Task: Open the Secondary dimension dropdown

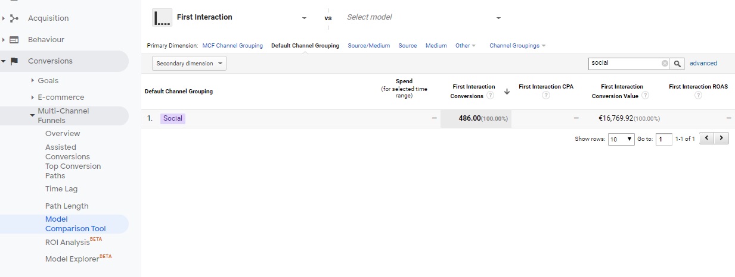Action: point(190,63)
